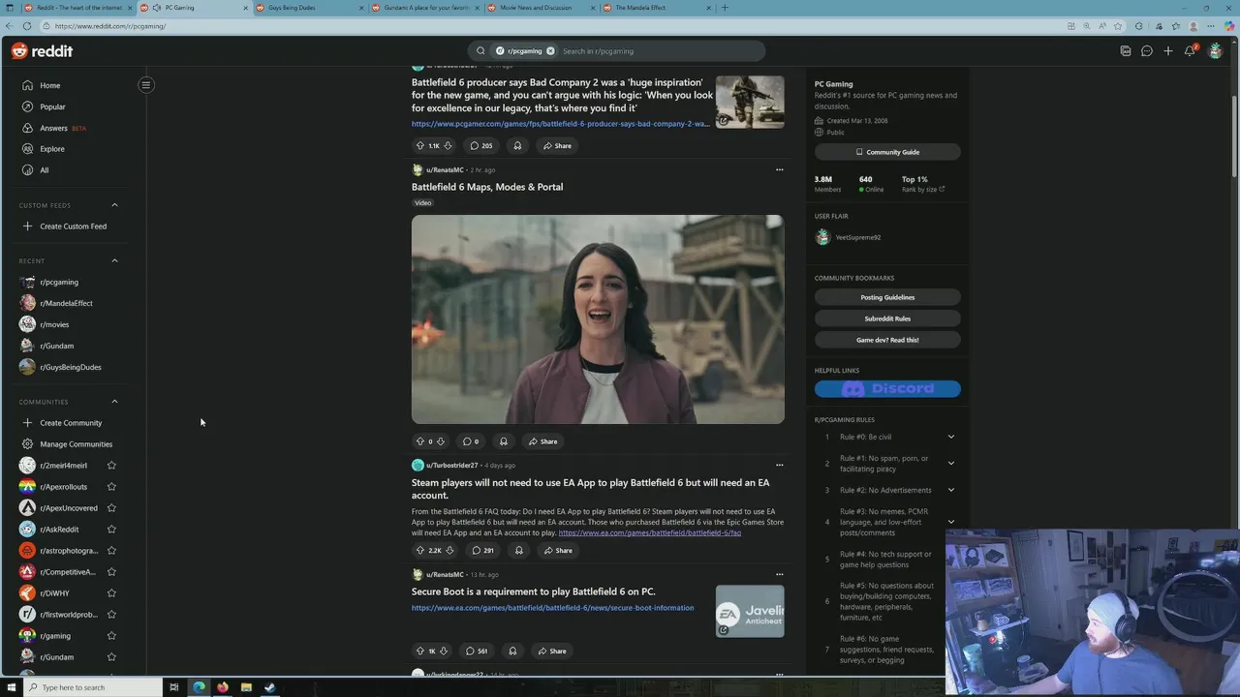Collapse the Custom Feeds section
The width and height of the screenshot is (1240, 697).
coord(114,205)
